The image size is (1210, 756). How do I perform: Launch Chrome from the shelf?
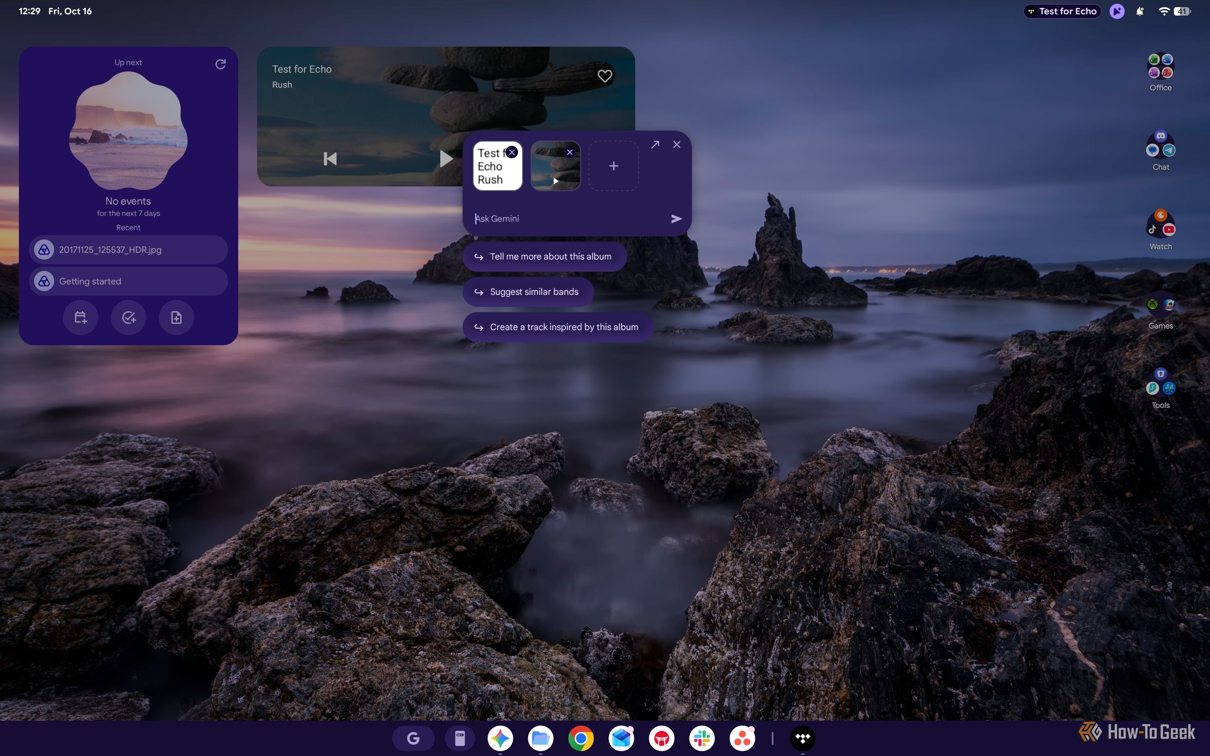coord(581,738)
